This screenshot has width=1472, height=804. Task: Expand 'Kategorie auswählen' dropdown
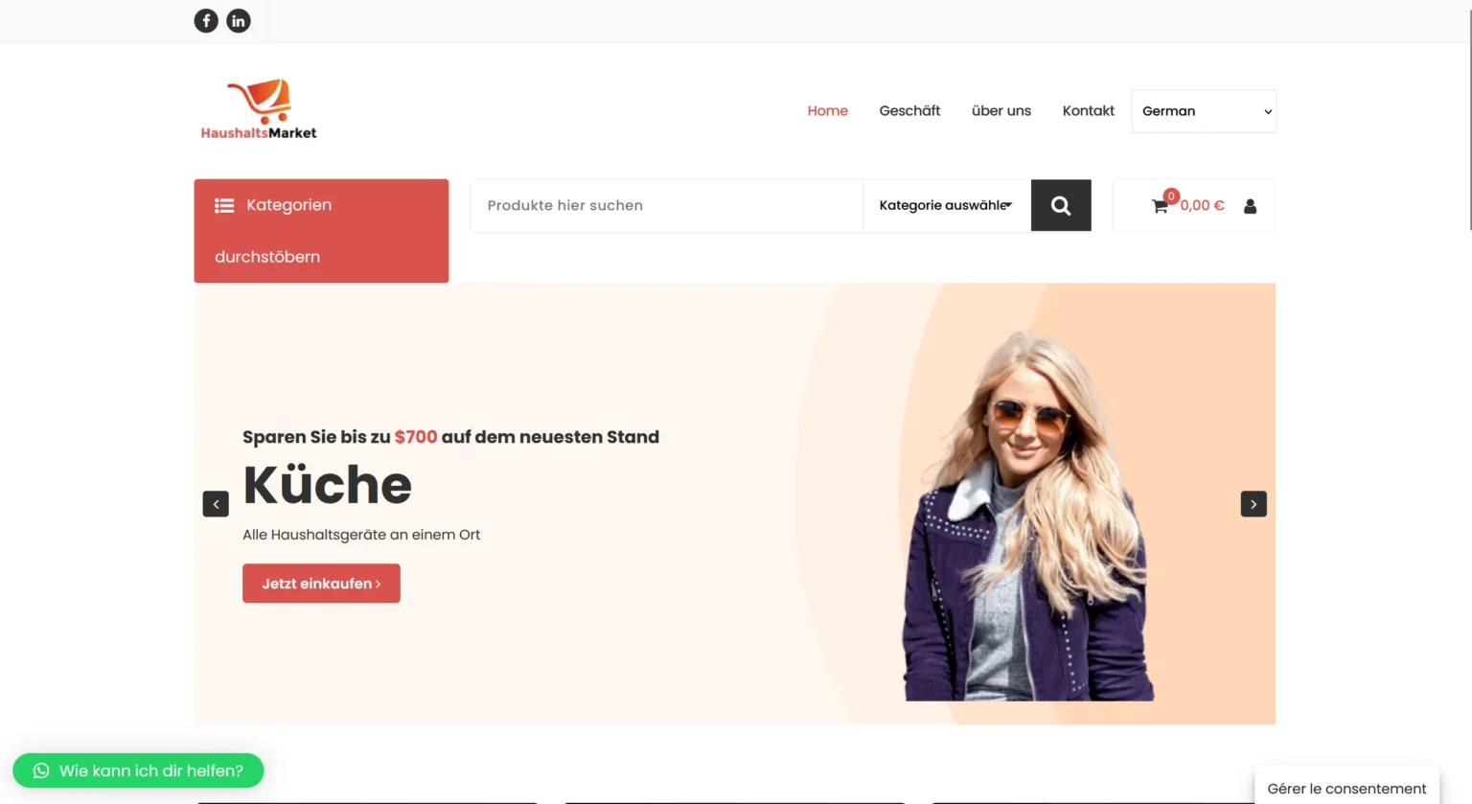947,205
